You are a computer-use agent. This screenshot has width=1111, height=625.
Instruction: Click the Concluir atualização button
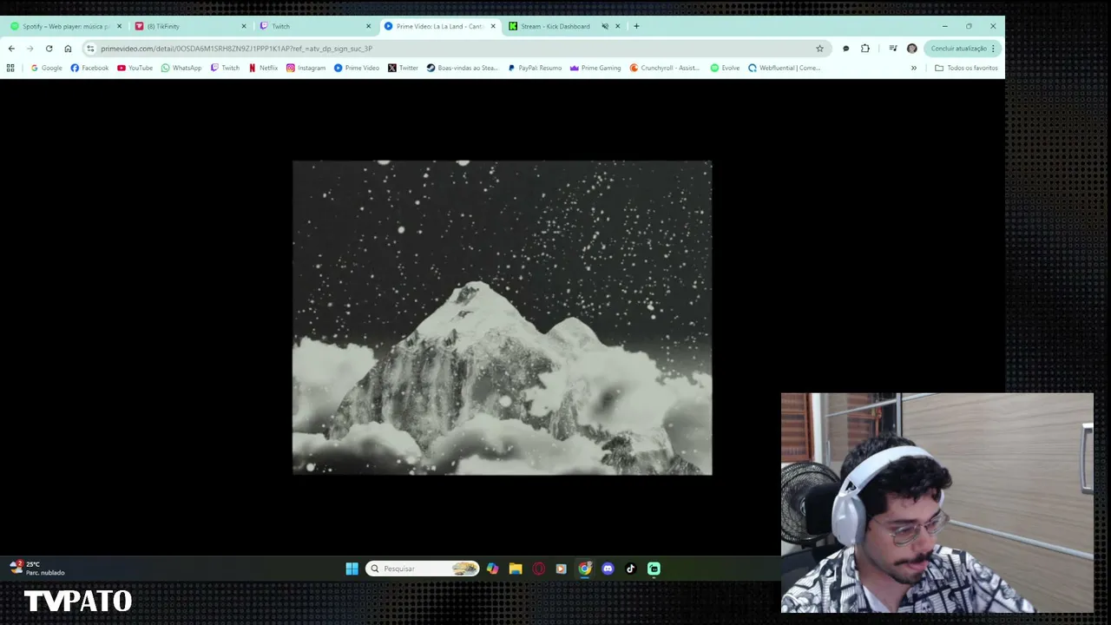958,49
